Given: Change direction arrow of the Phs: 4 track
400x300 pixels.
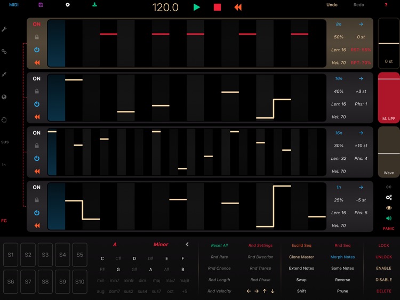Looking at the screenshot, I should coord(361,133).
